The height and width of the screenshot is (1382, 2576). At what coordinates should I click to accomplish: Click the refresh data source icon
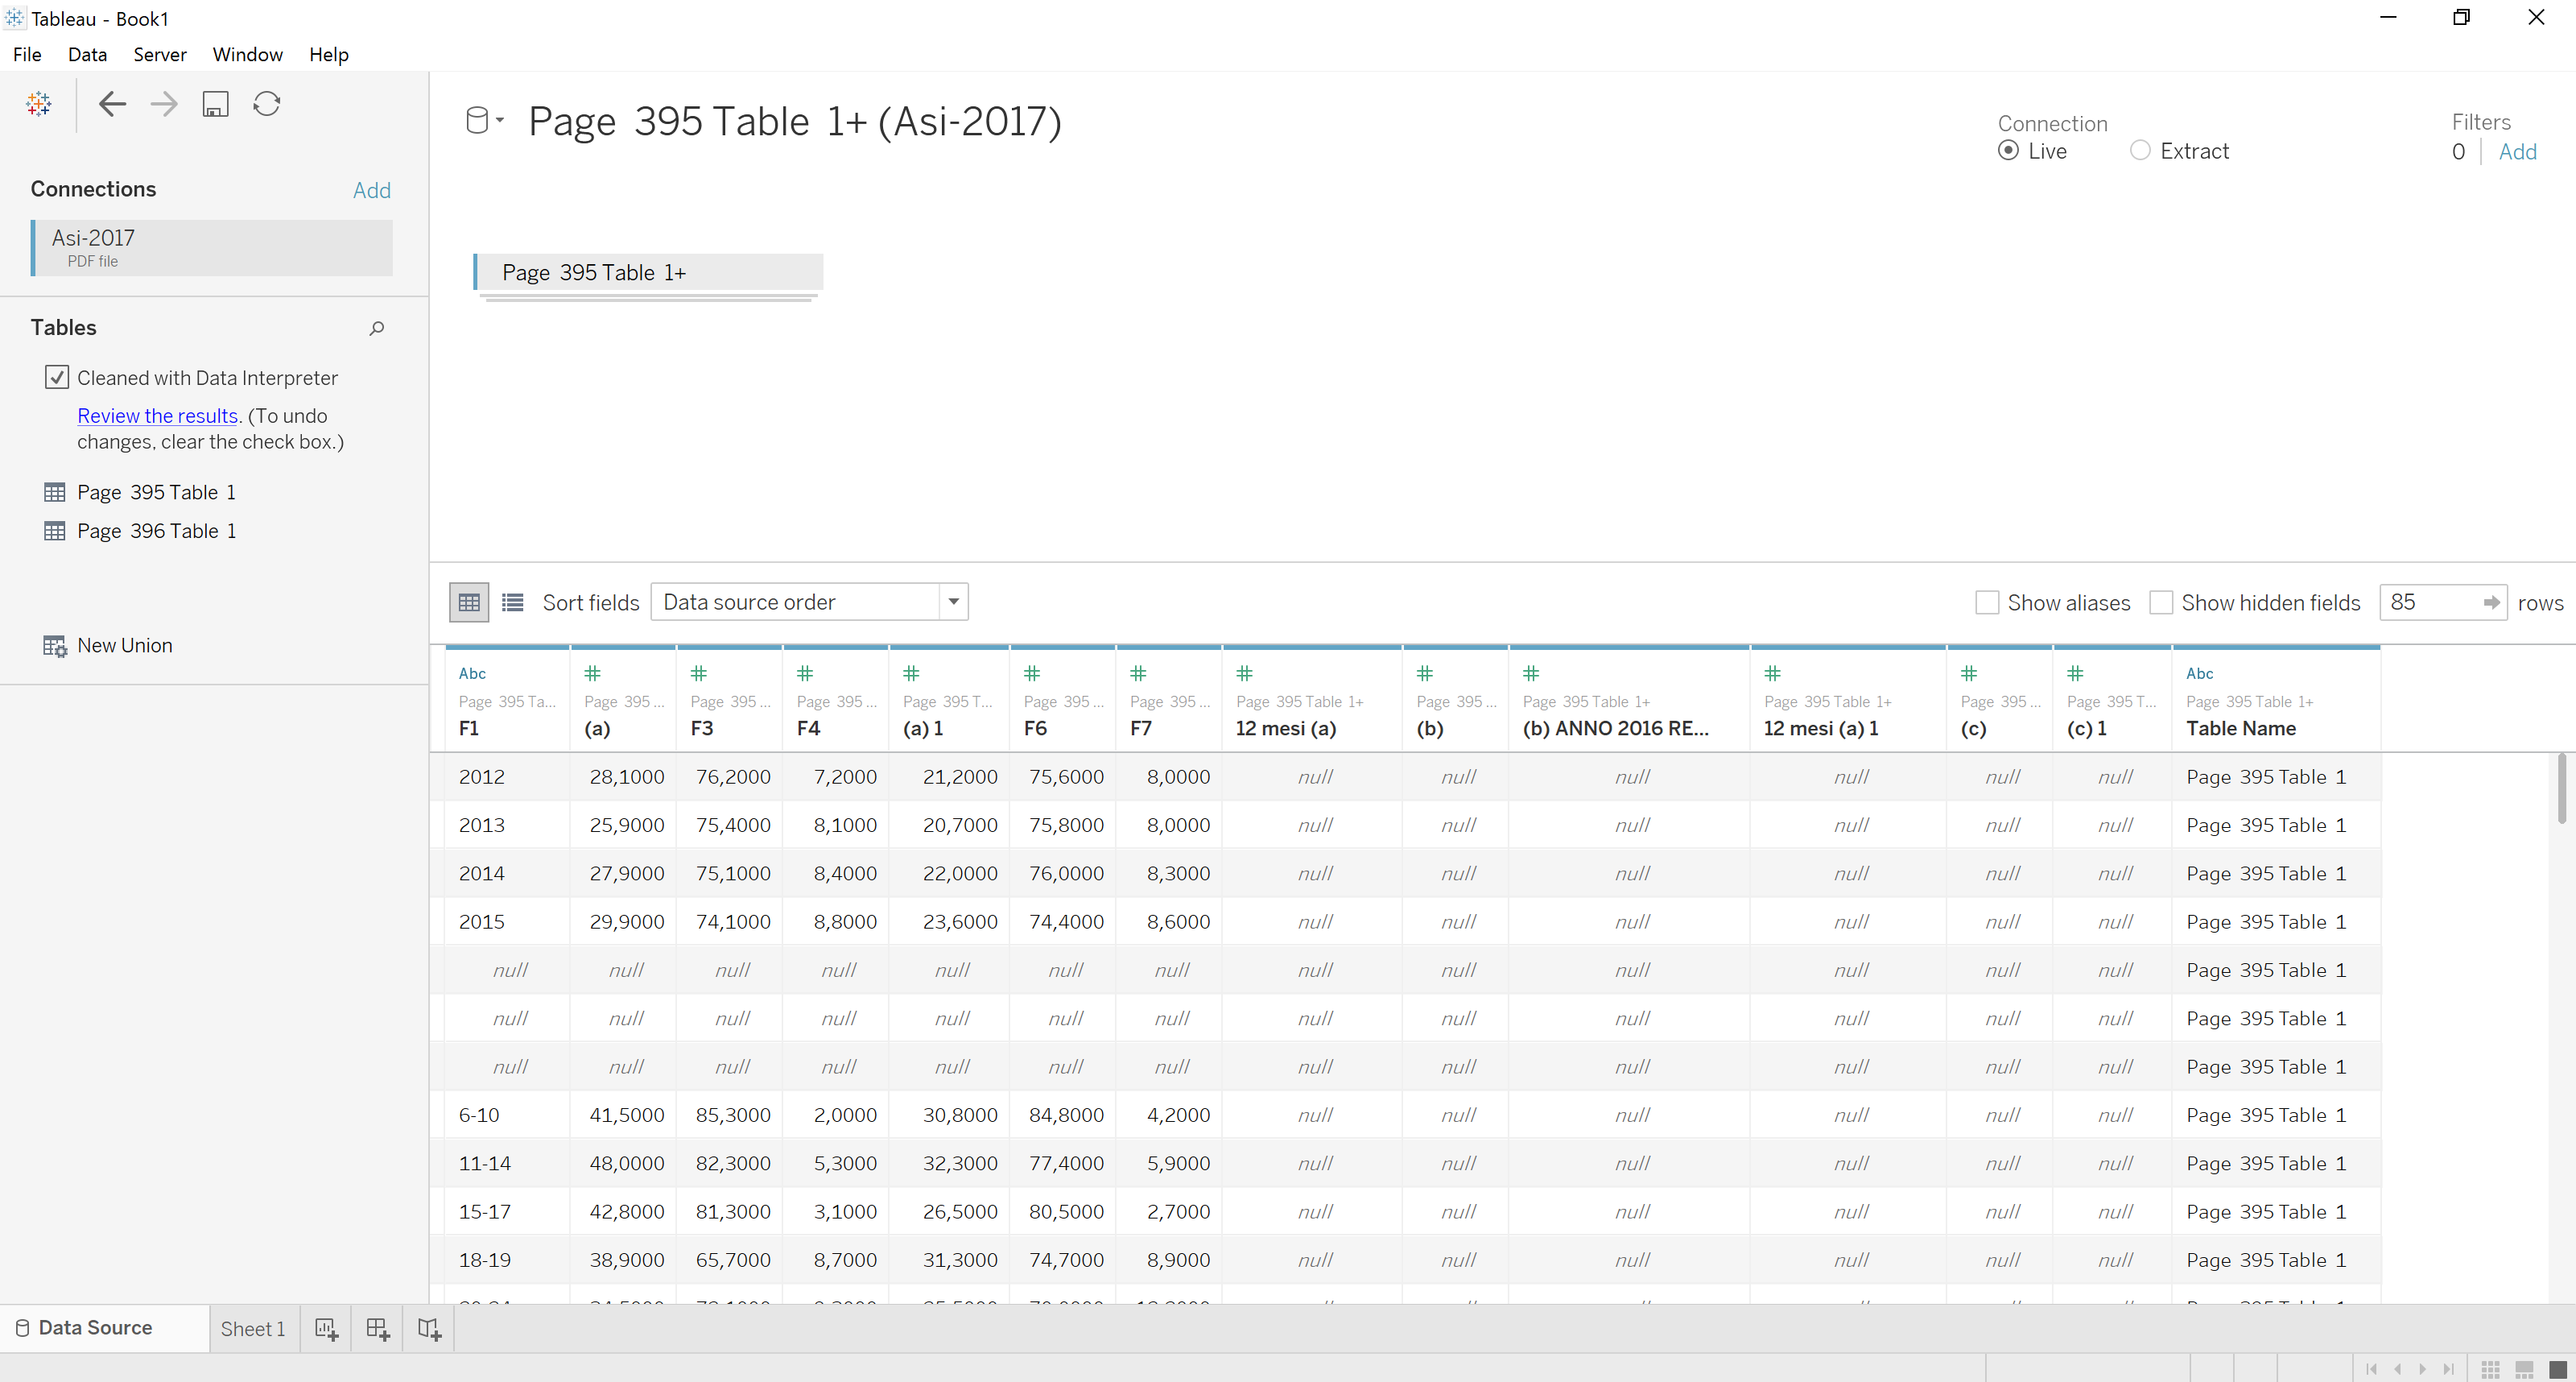coord(267,104)
